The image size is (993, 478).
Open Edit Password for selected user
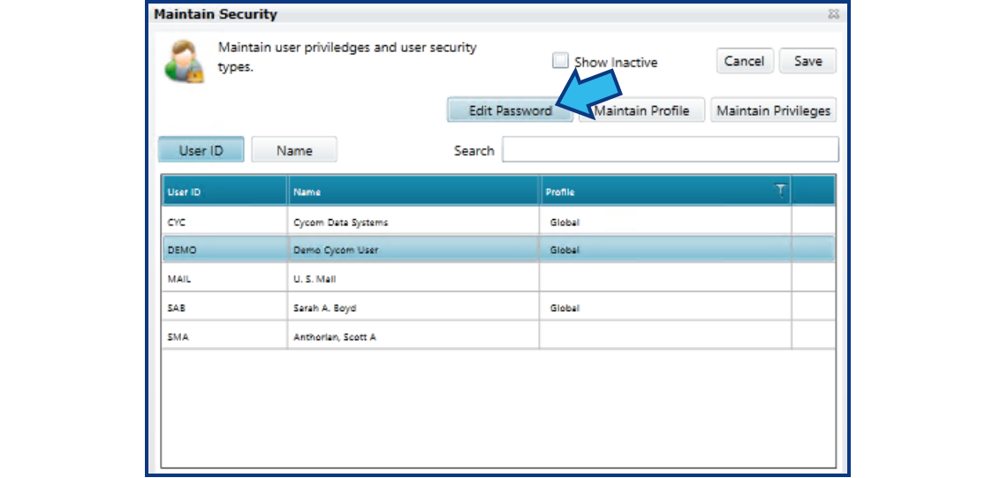[x=510, y=110]
